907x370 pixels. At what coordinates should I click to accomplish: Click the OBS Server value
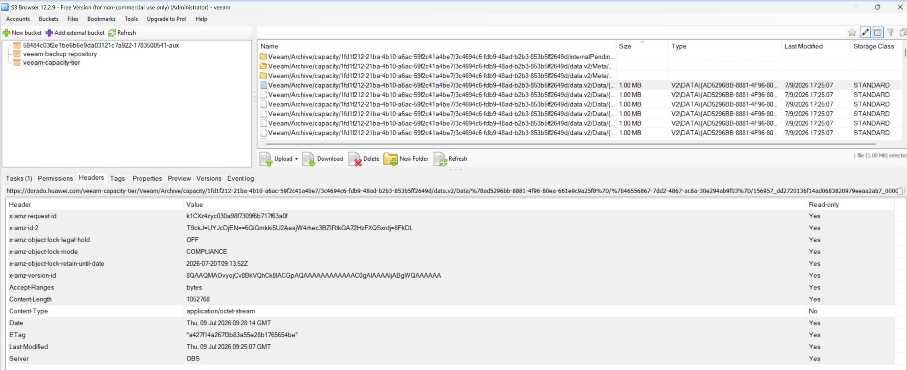click(x=193, y=359)
